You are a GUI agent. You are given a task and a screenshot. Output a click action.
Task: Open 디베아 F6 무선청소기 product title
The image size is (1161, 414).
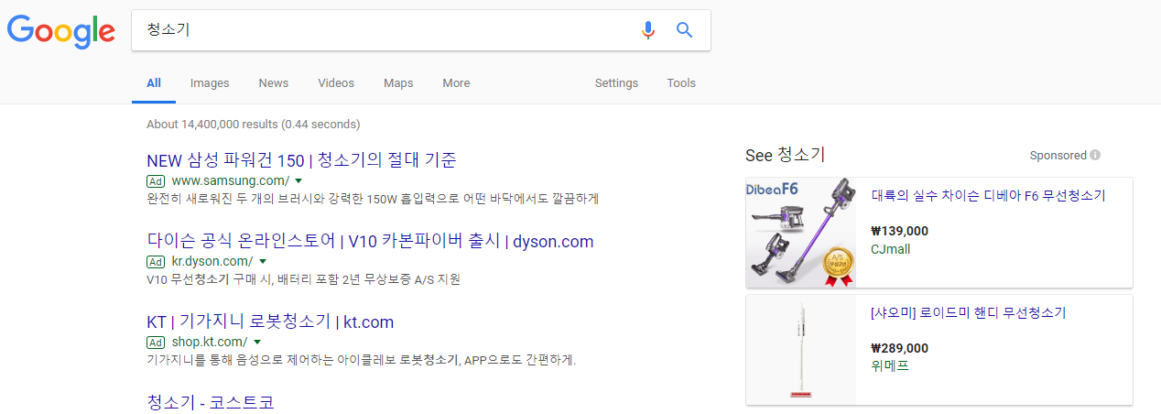(988, 196)
